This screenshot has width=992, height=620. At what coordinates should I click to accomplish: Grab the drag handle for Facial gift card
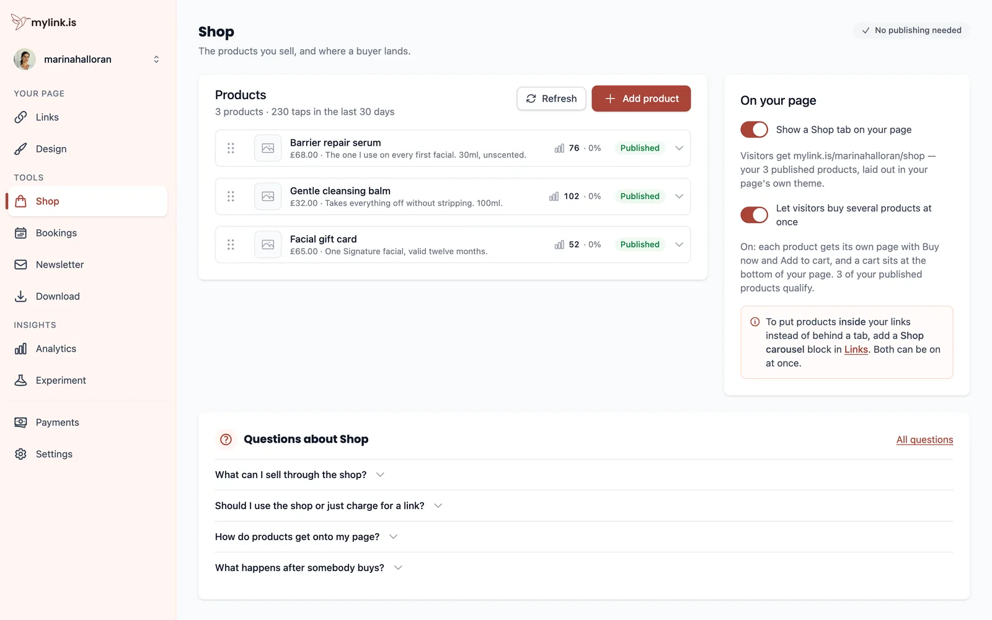(x=231, y=245)
